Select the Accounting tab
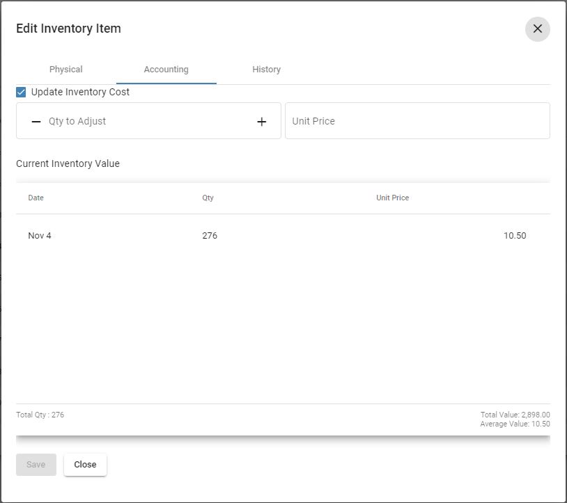 tap(166, 70)
